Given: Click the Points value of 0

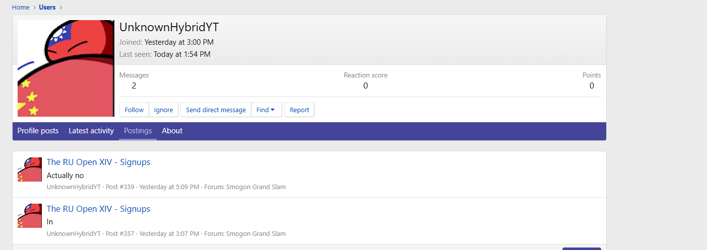Looking at the screenshot, I should [x=592, y=86].
